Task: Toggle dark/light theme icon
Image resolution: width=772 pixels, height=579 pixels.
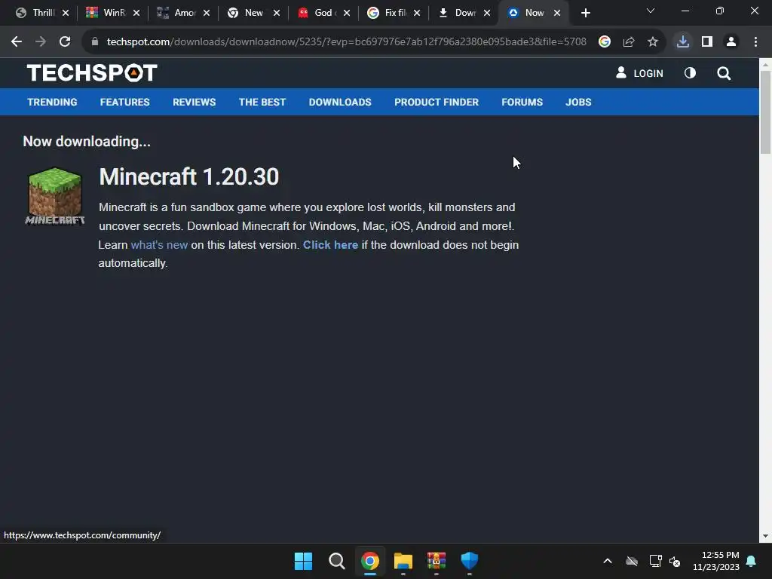Action: coord(690,73)
